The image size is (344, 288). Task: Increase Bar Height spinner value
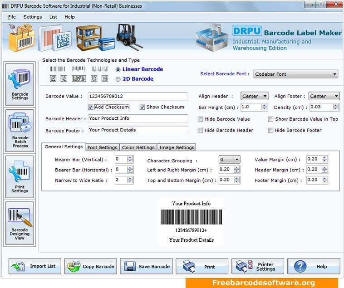pyautogui.click(x=265, y=105)
